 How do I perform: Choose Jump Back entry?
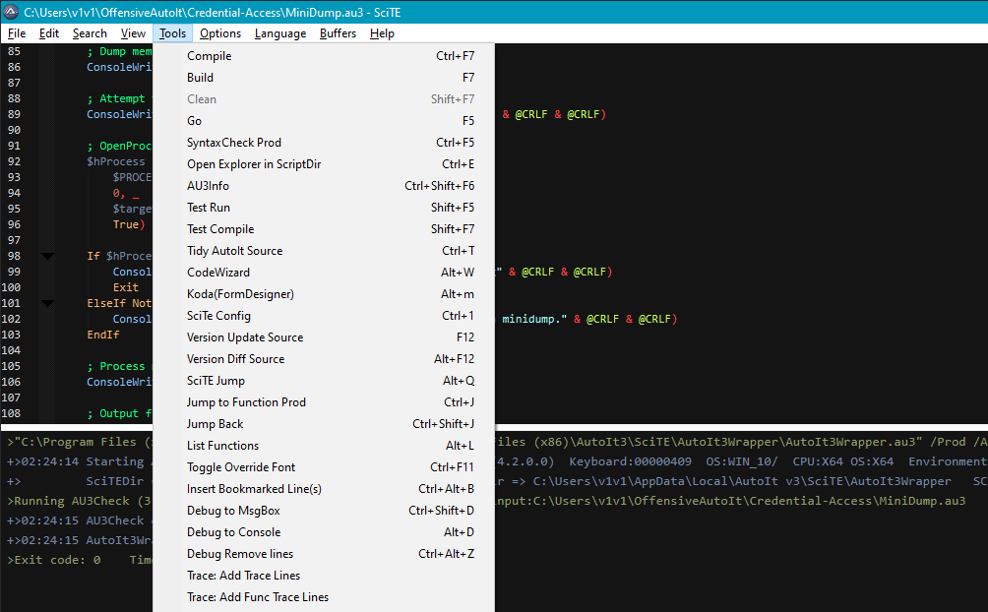[x=324, y=423]
